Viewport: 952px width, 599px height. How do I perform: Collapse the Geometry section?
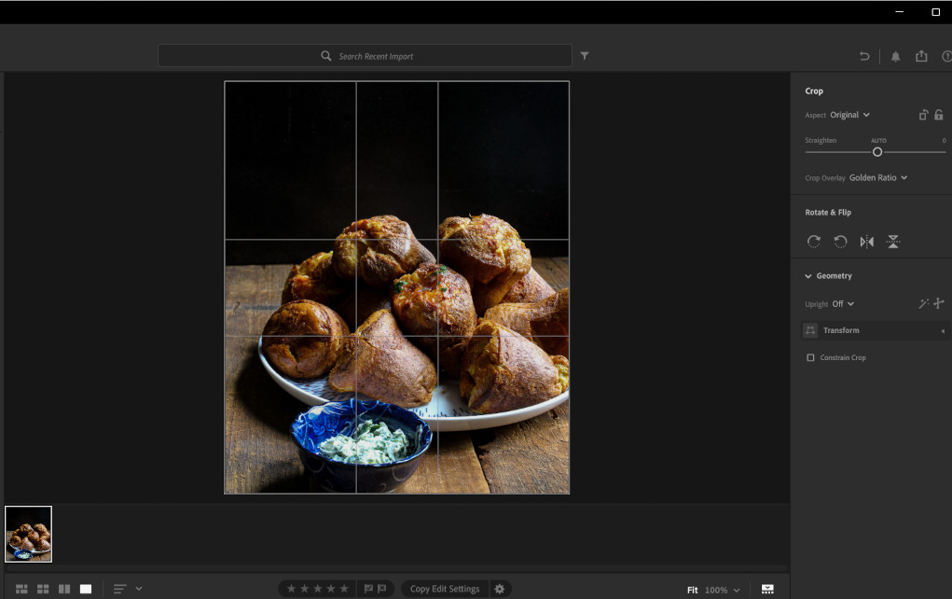pos(808,276)
